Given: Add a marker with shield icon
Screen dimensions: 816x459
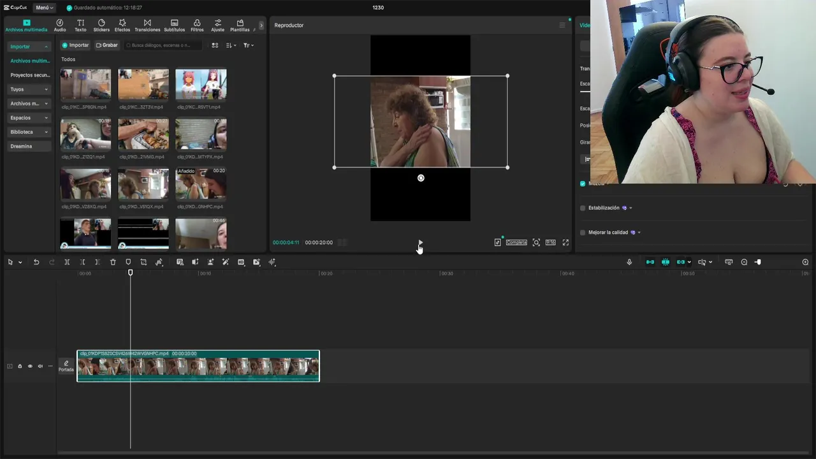Looking at the screenshot, I should [128, 262].
